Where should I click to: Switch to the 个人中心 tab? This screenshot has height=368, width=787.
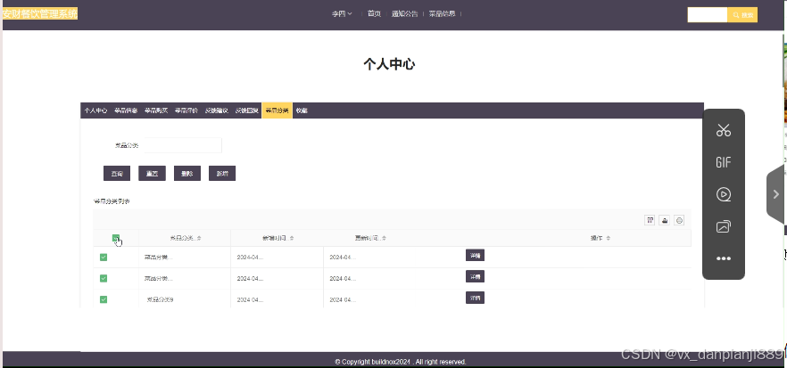[95, 110]
